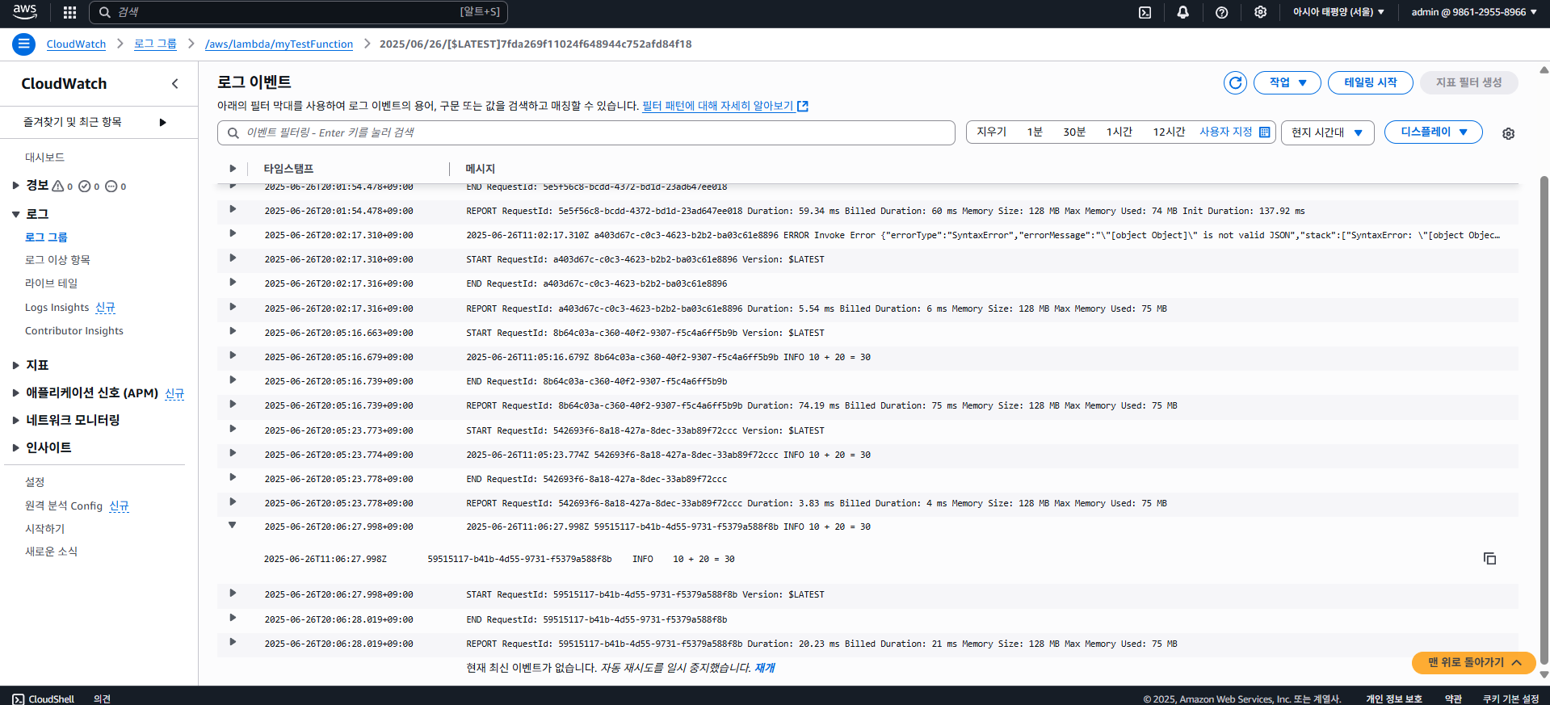
Task: Open 로그 이상 항목 in sidebar
Action: pyautogui.click(x=57, y=260)
